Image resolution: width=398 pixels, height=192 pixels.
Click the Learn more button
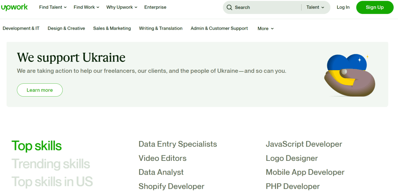coord(40,90)
